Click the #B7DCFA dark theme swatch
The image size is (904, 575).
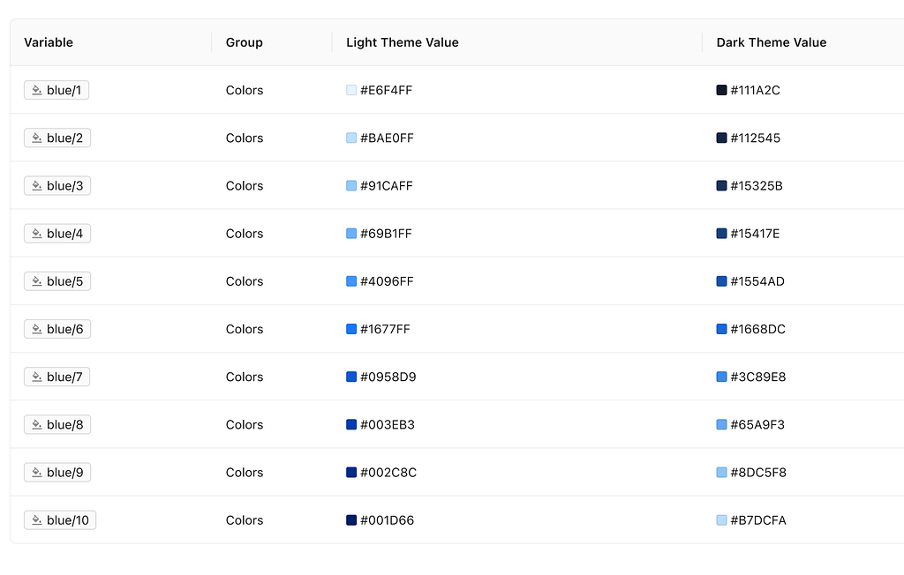[722, 520]
